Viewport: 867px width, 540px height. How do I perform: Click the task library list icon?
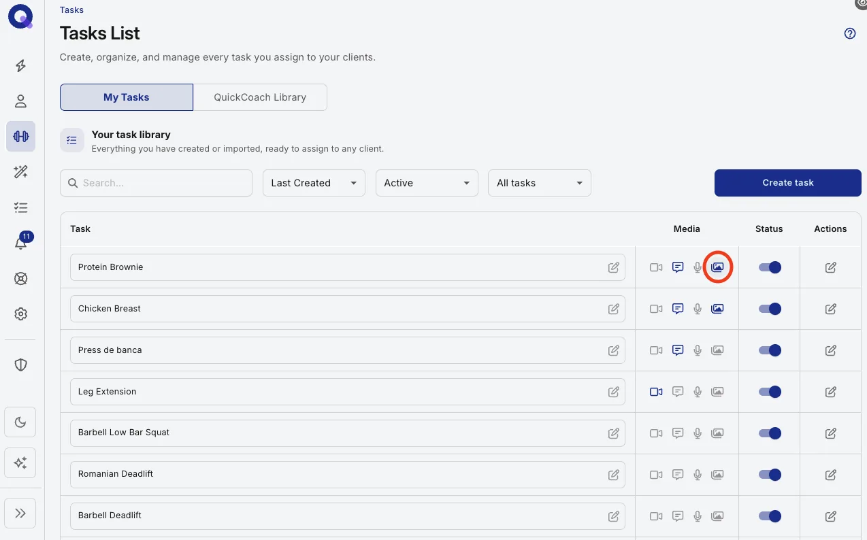coord(72,140)
